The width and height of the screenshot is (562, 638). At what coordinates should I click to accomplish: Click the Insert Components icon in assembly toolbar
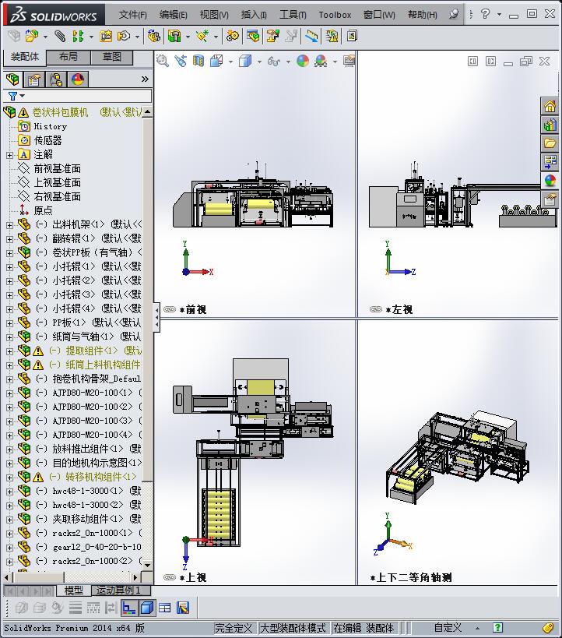[x=32, y=36]
